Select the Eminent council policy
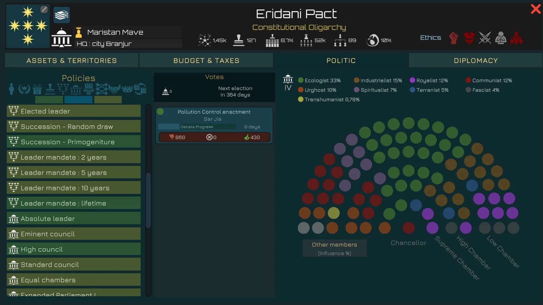 pyautogui.click(x=74, y=234)
